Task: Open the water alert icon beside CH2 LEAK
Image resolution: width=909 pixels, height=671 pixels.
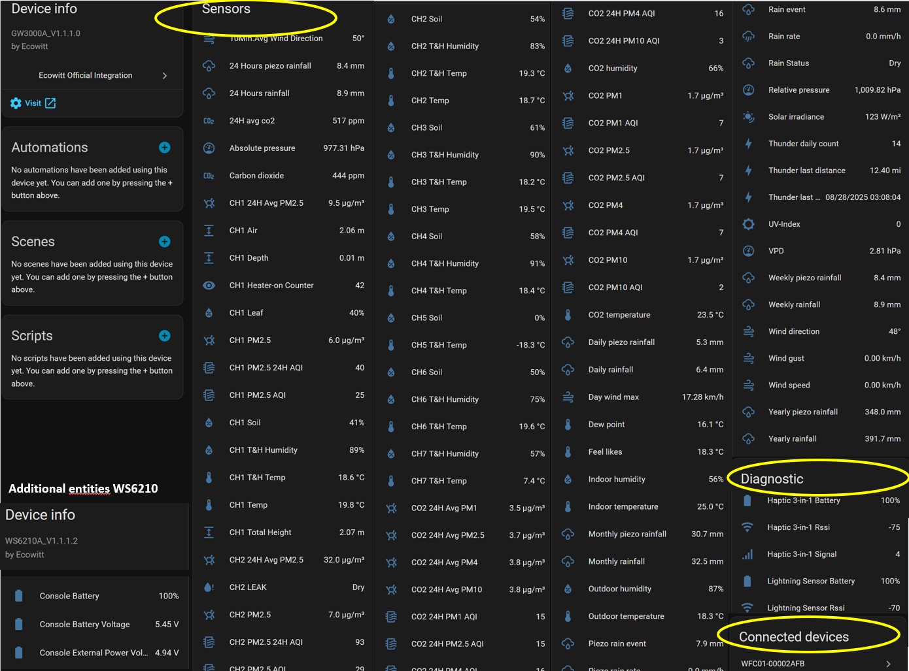Action: coord(209,587)
